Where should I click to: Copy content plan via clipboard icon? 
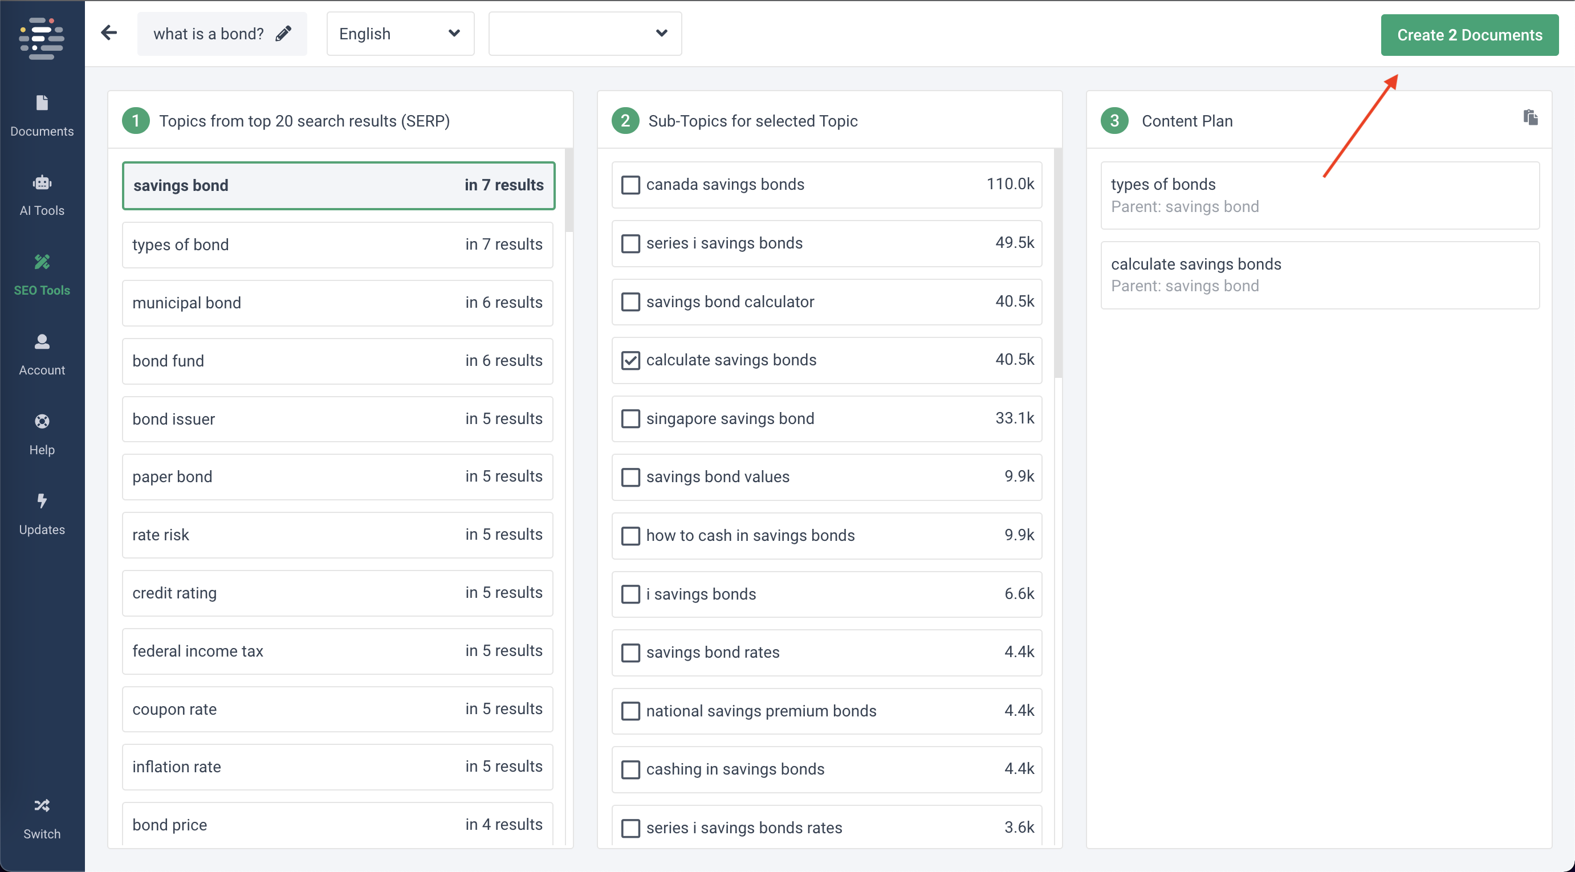(1531, 117)
